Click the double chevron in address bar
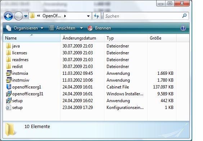This screenshot has height=141, width=203. point(39,16)
